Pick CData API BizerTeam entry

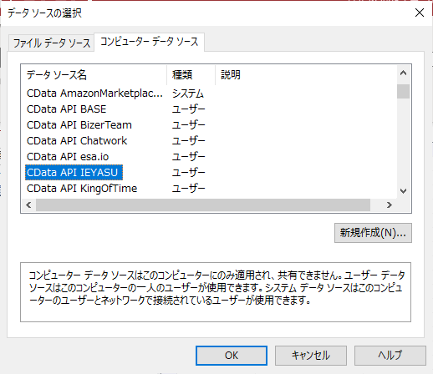(79, 125)
